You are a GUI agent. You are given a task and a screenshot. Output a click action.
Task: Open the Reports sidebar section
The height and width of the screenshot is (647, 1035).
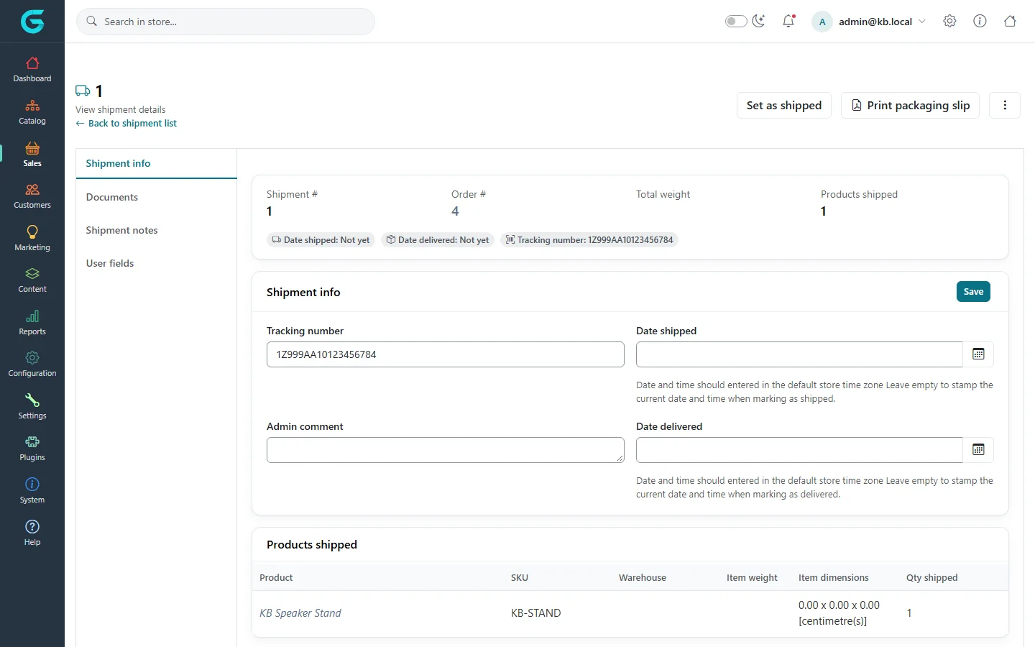32,323
